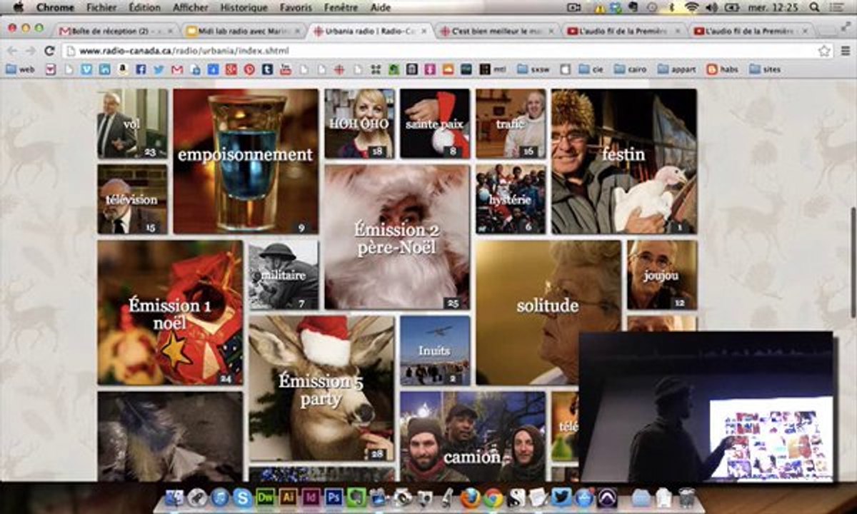Open the Inuits tile
This screenshot has width=857, height=514.
(435, 351)
